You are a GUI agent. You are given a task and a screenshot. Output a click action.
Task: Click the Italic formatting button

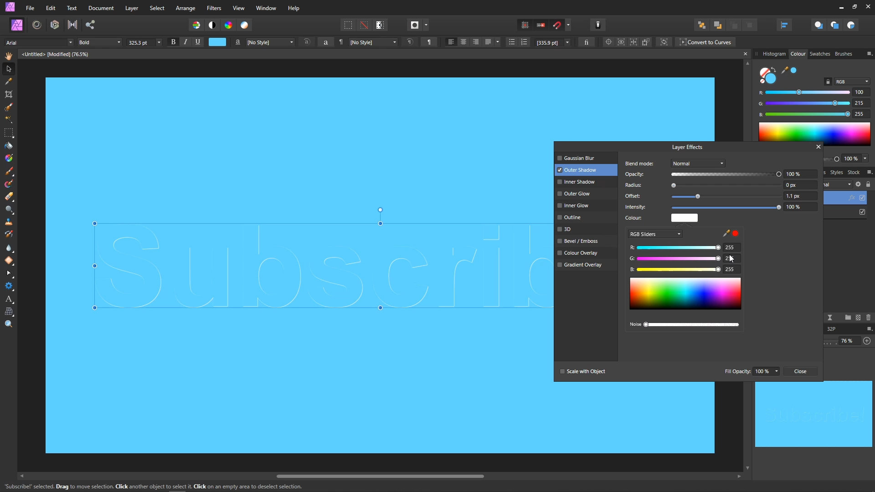tap(185, 42)
